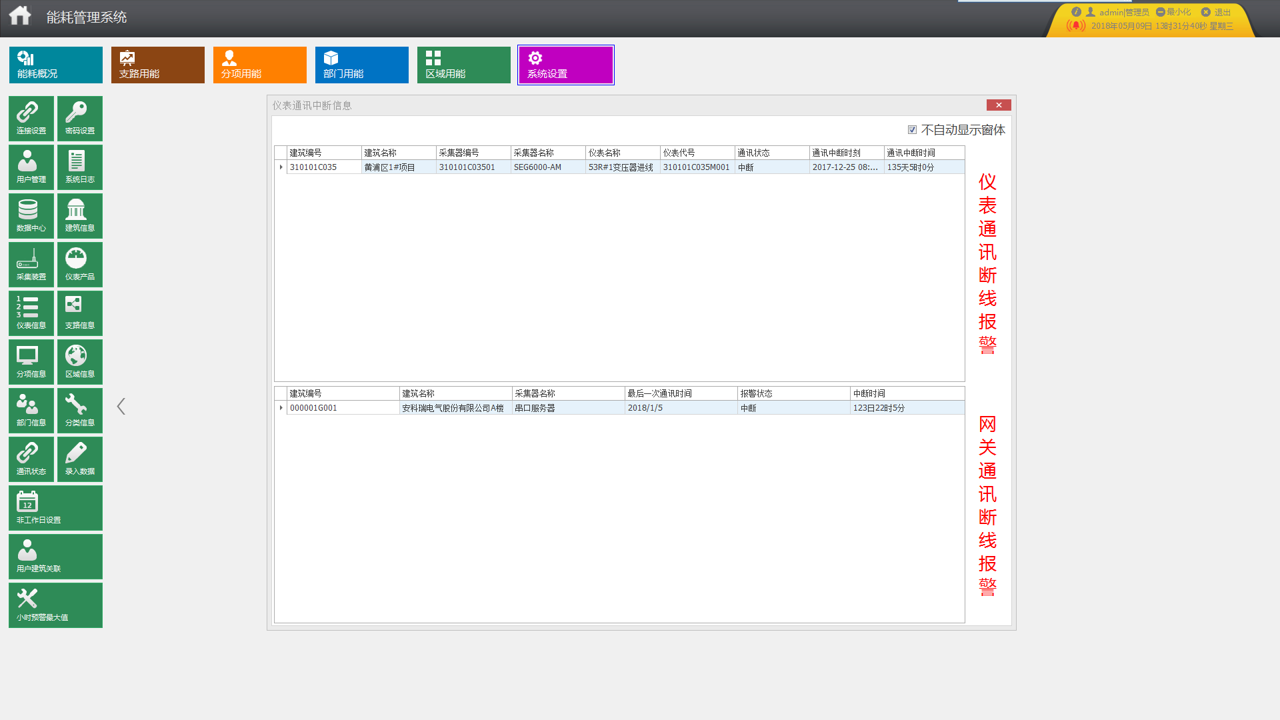Expand row arrow for gateway 000001G001

281,408
